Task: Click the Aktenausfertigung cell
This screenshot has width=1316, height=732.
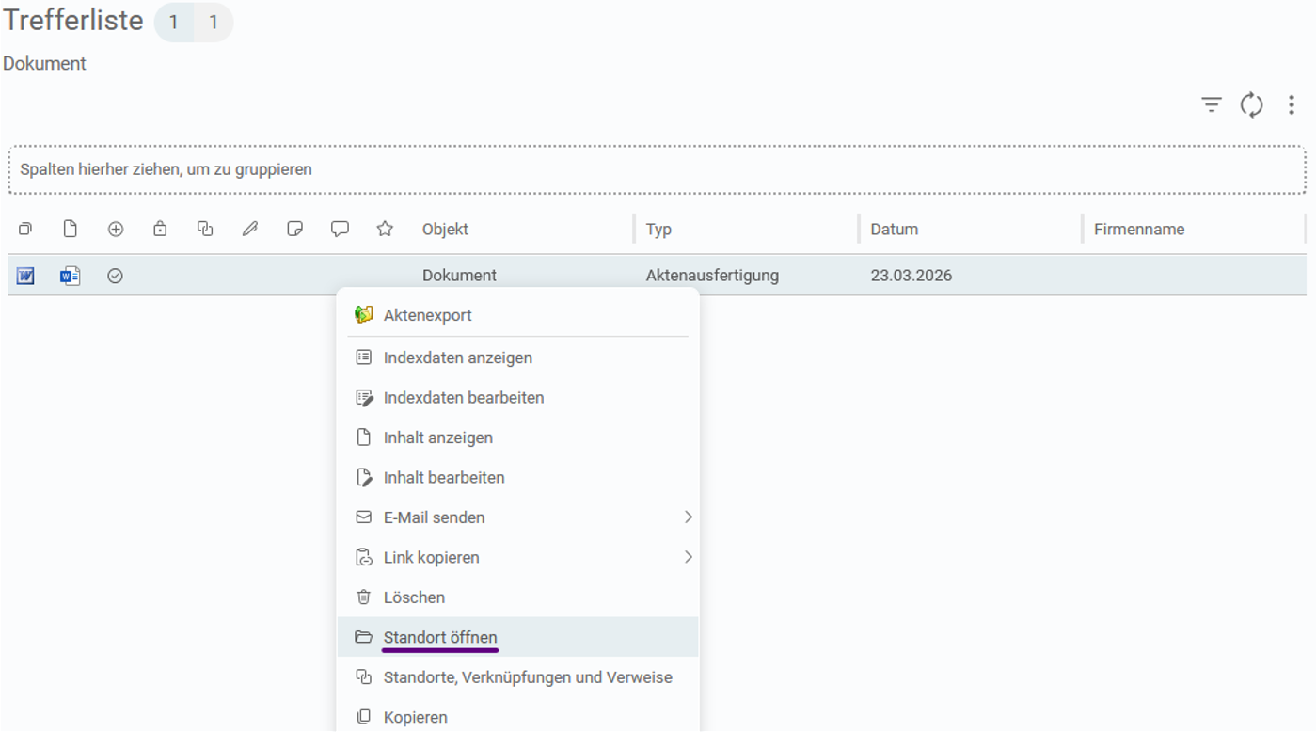Action: point(712,276)
